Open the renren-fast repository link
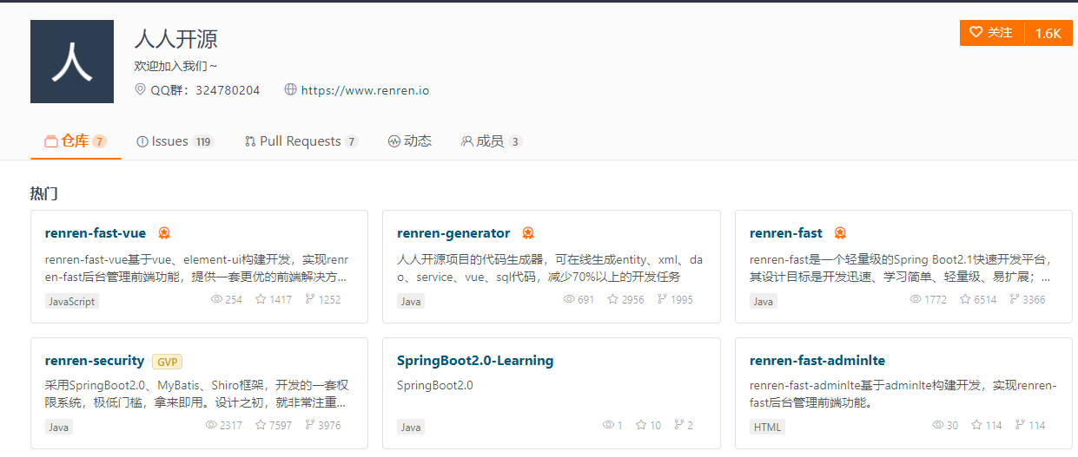 786,233
